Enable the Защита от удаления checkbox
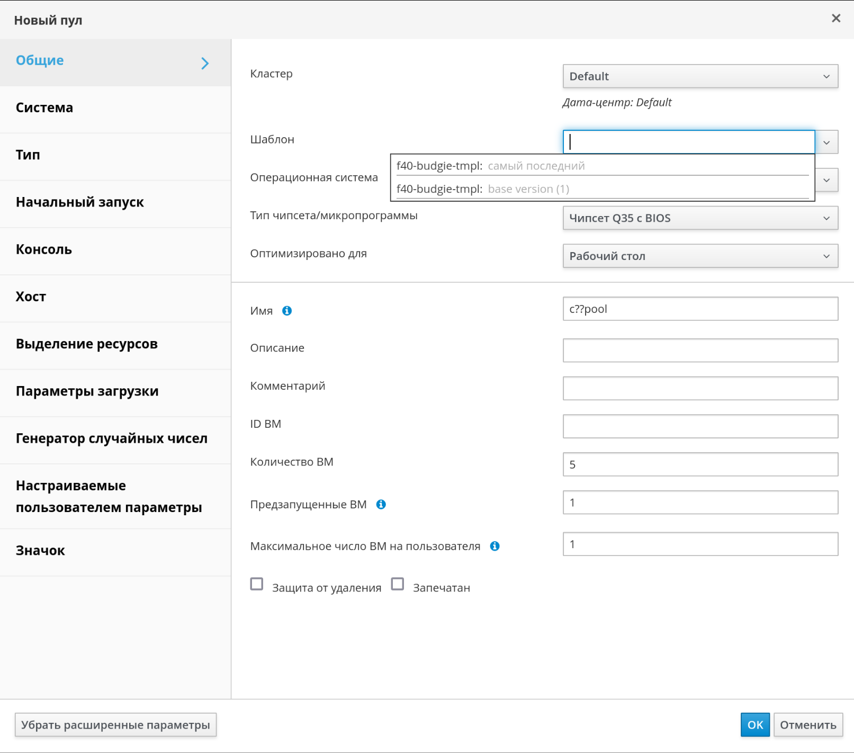The height and width of the screenshot is (753, 854). (x=257, y=584)
